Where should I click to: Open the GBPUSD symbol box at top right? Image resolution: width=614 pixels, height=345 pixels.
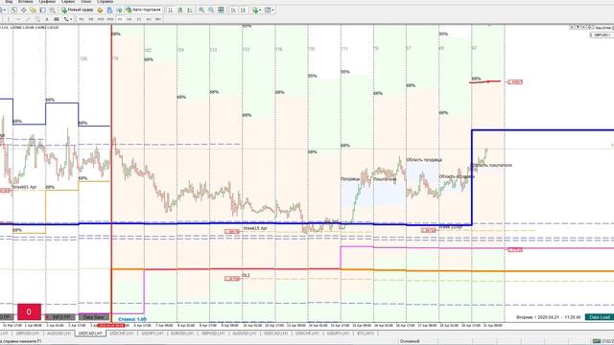coord(602,35)
